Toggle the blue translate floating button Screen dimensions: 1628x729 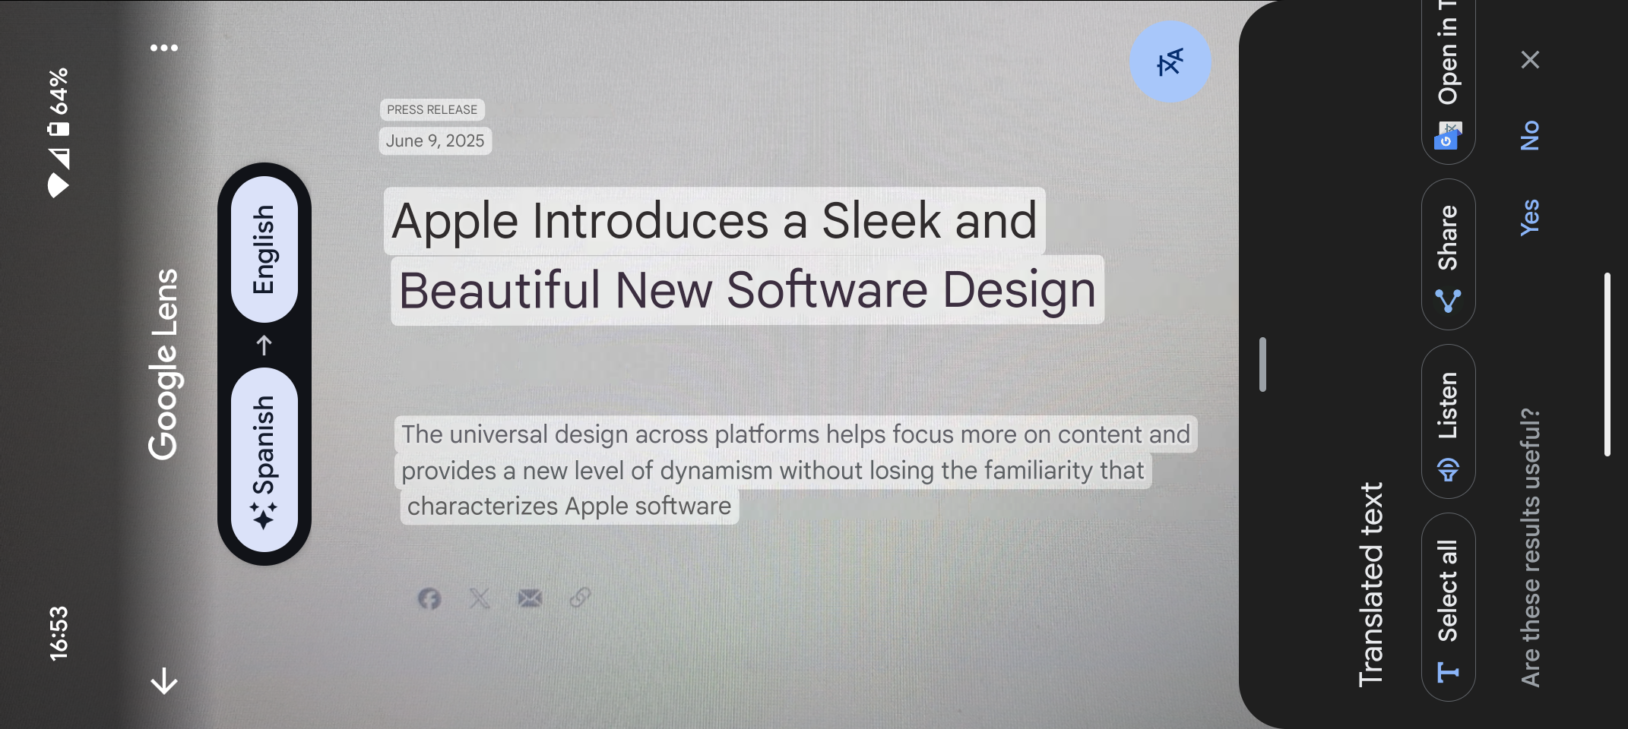pyautogui.click(x=1170, y=62)
